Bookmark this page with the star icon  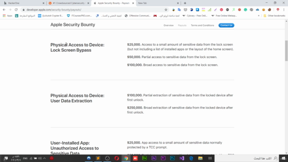(x=166, y=10)
